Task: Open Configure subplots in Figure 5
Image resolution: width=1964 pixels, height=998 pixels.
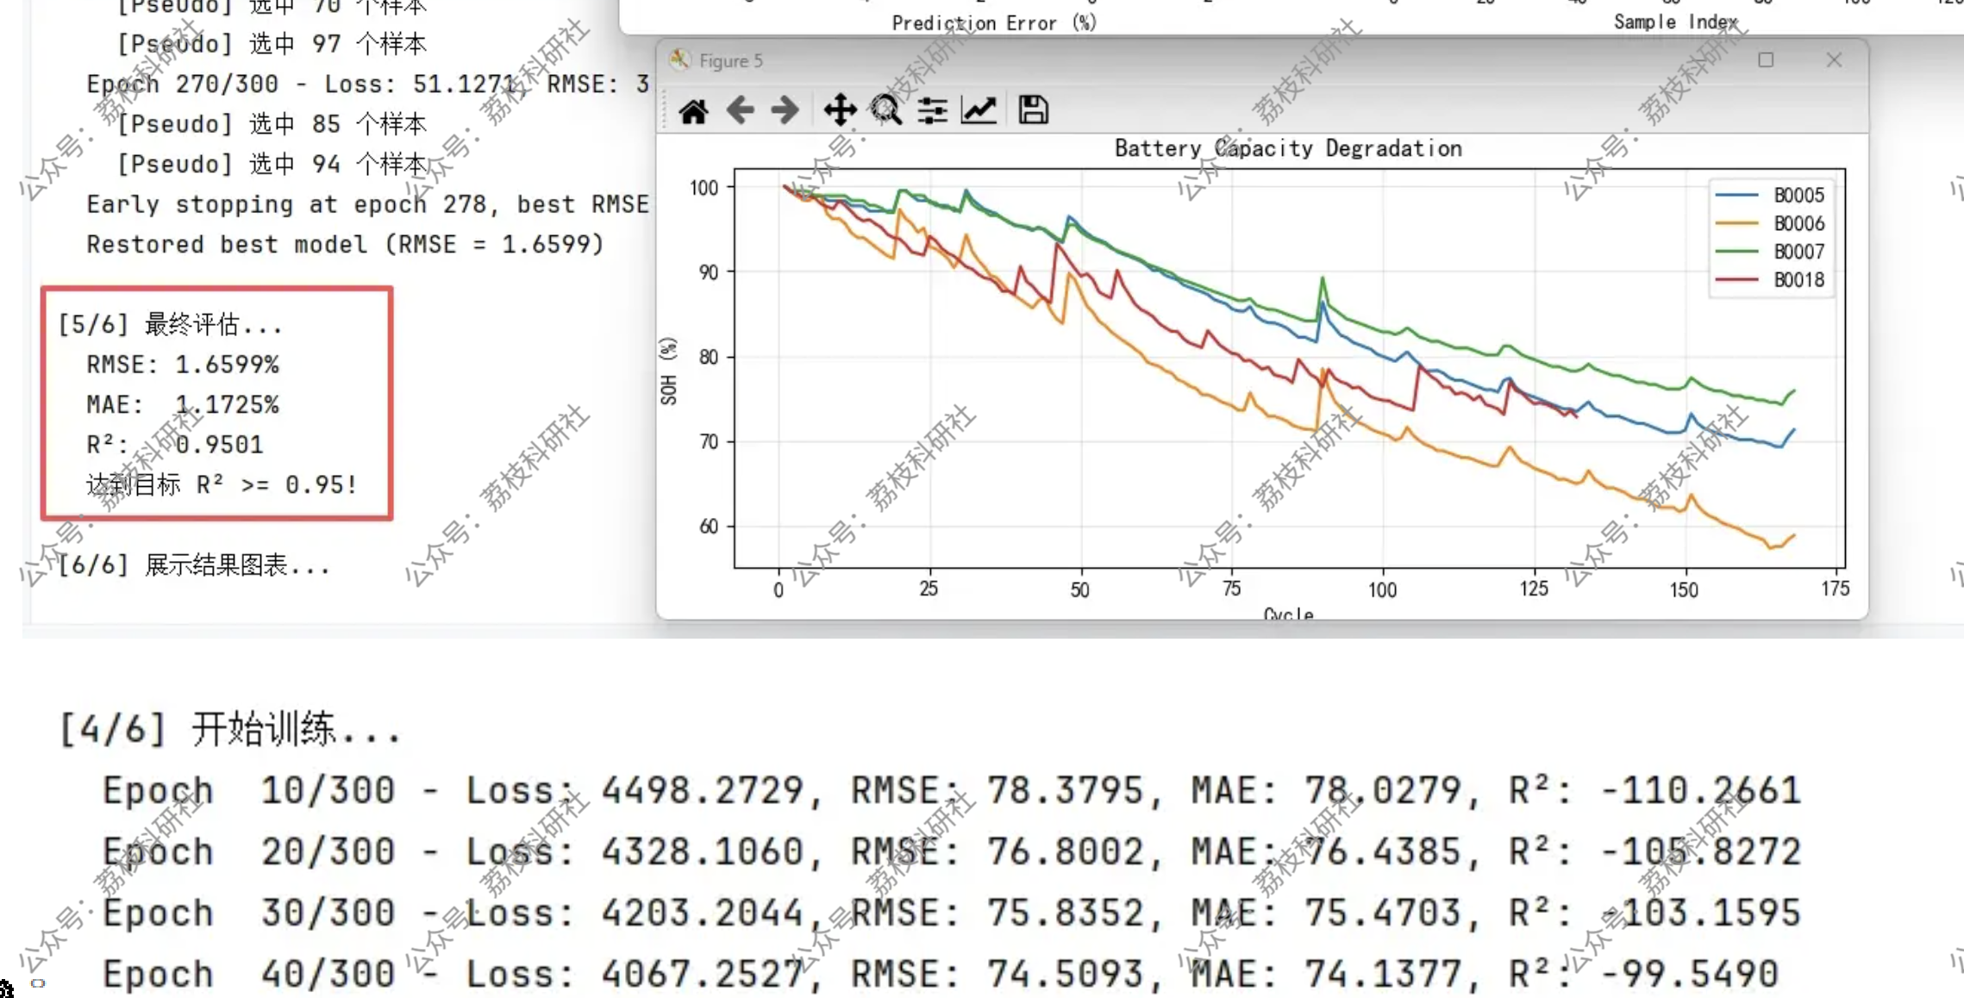Action: click(x=932, y=110)
